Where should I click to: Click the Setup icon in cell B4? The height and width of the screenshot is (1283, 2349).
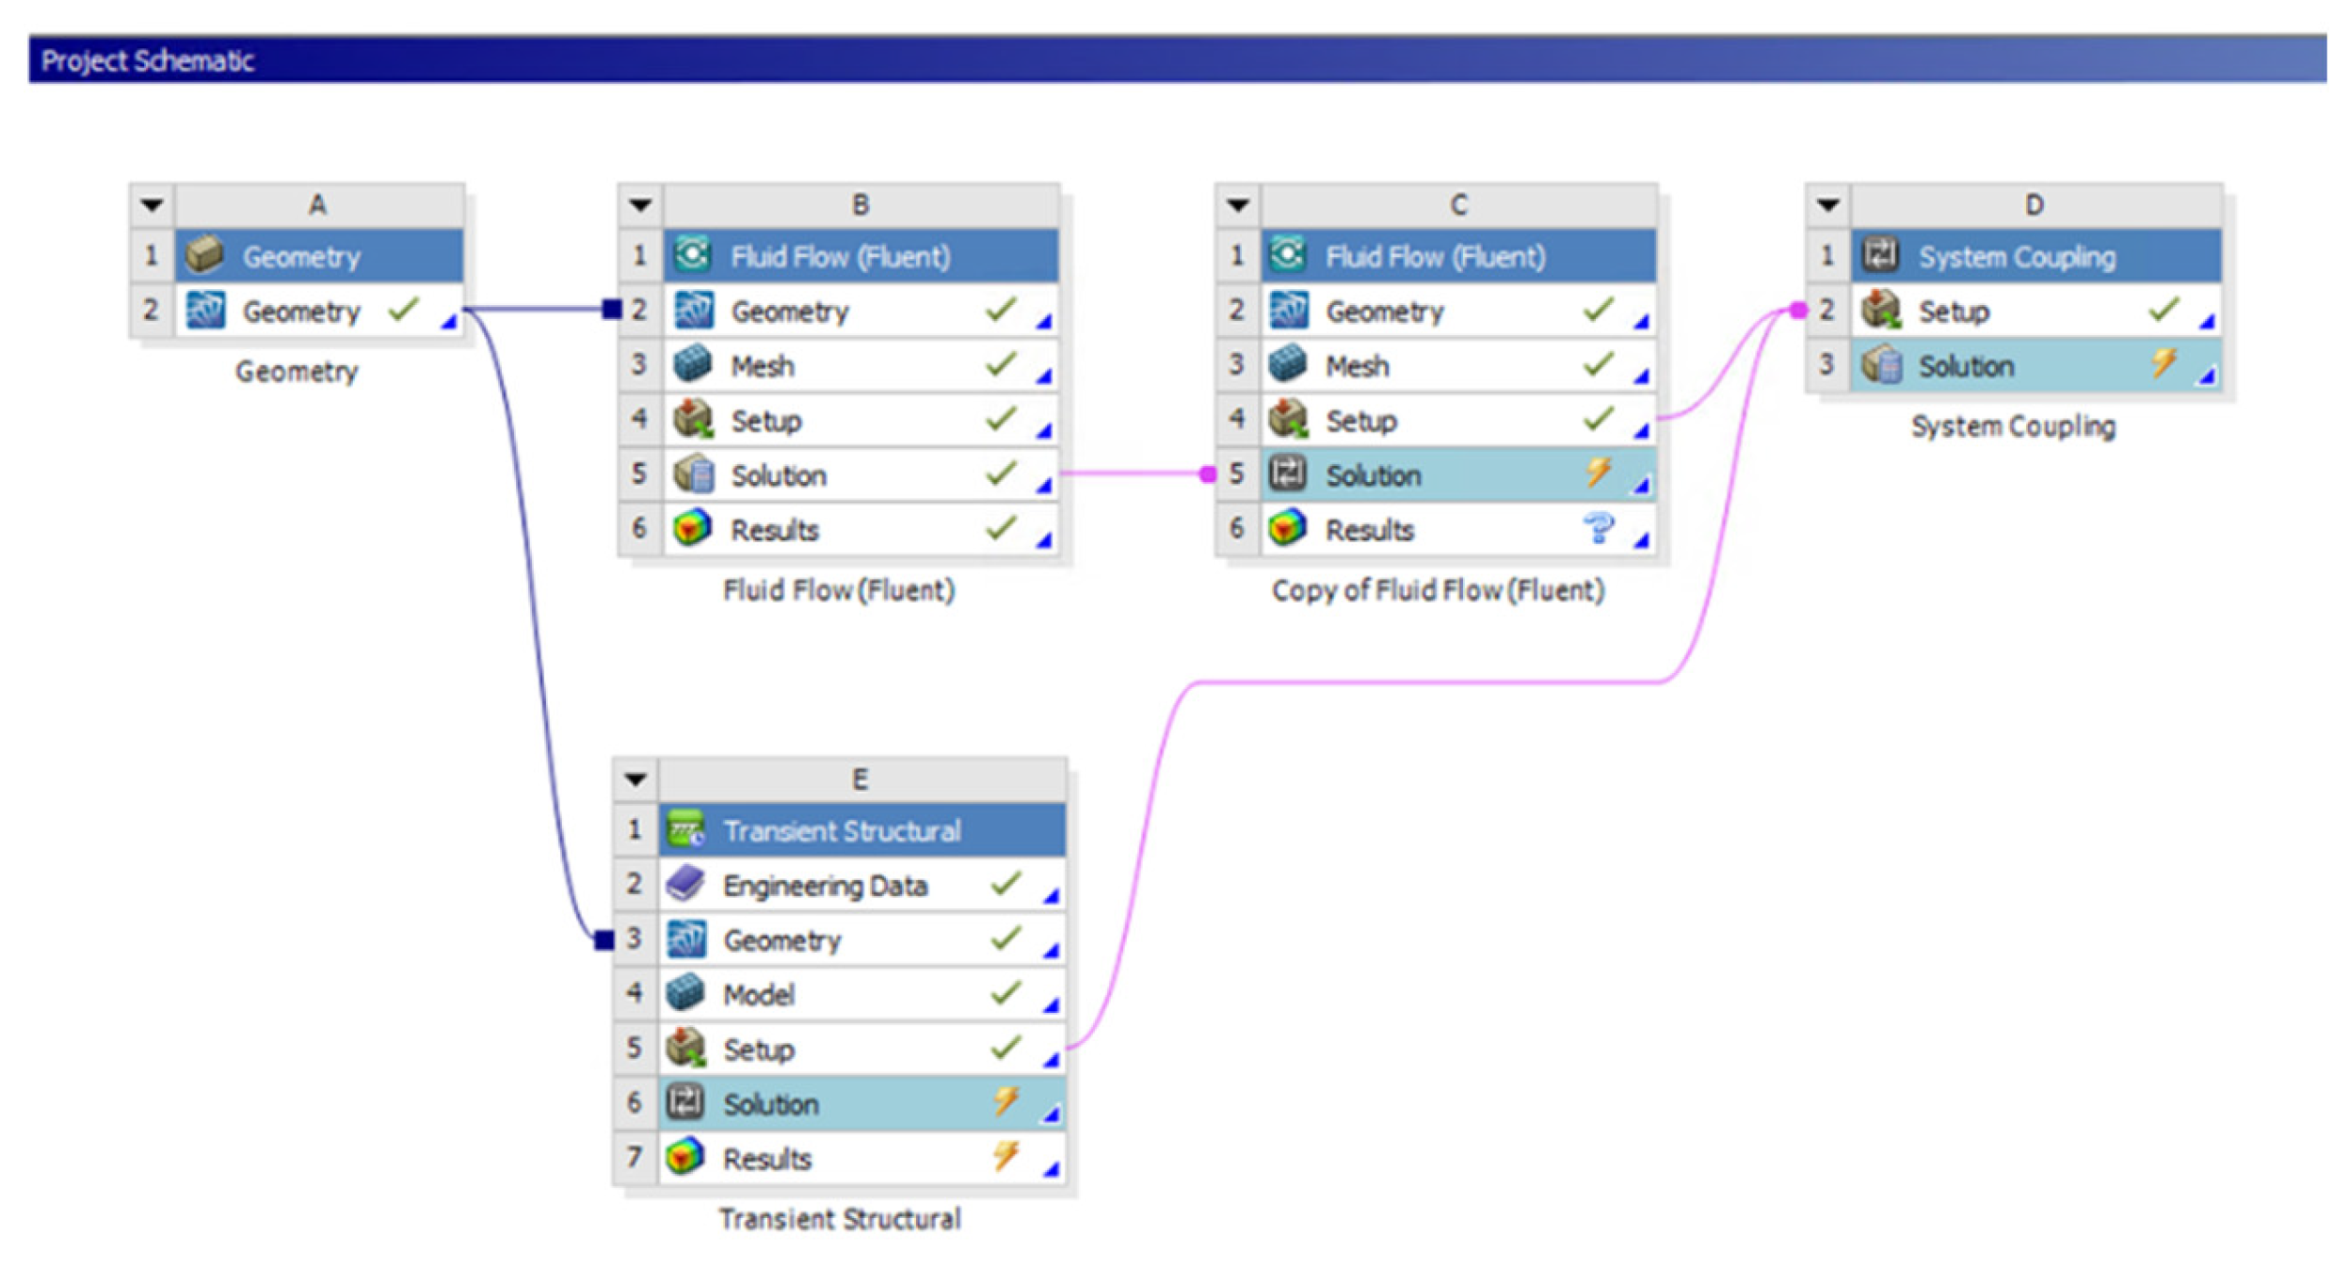click(x=693, y=419)
